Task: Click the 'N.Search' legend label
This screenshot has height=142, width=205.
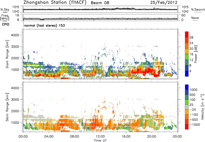Action: click(x=198, y=9)
